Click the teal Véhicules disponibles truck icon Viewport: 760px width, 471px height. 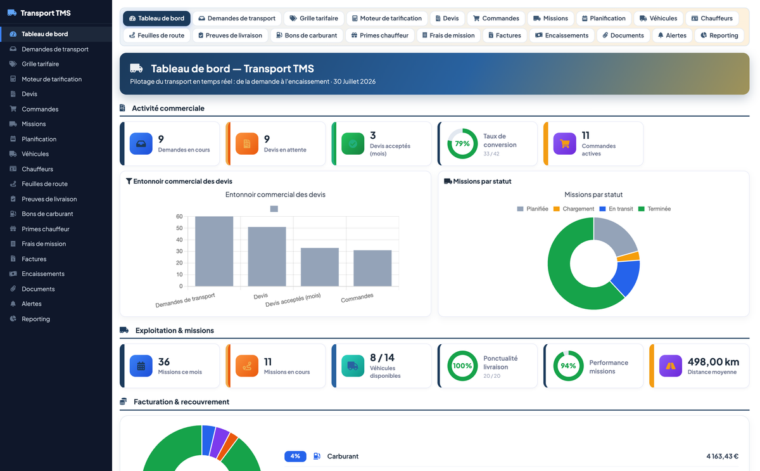click(x=353, y=366)
